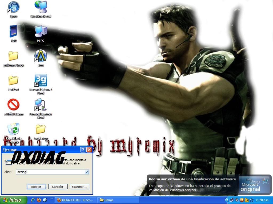This screenshot has height=204, width=273.
Task: Show hidden system tray icons
Action: 227,200
